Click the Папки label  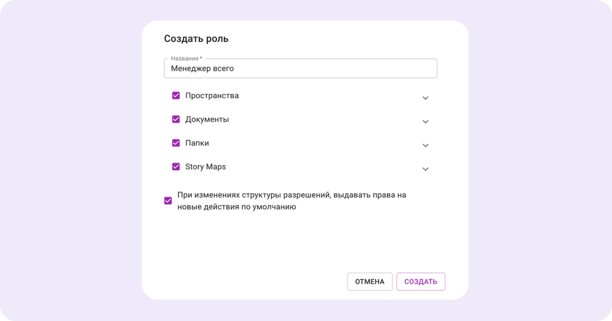pyautogui.click(x=197, y=143)
